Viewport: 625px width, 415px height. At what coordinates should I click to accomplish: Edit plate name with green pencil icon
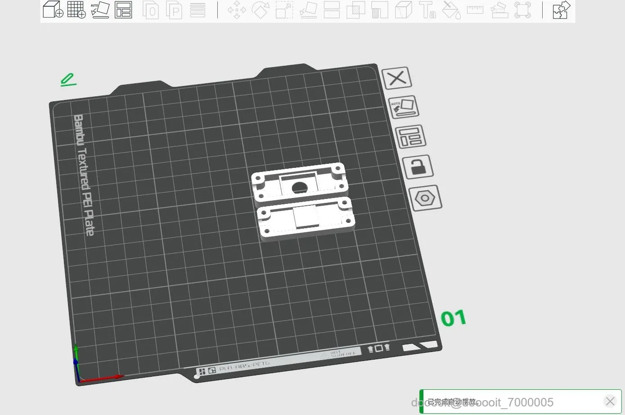(68, 80)
